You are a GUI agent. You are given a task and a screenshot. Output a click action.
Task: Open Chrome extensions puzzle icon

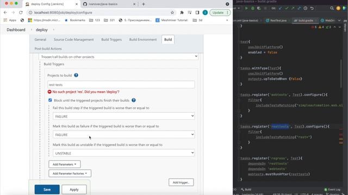[x=182, y=12]
